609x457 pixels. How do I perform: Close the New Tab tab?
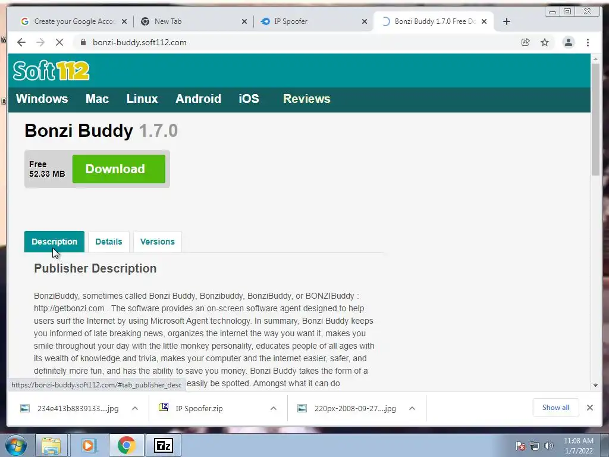244,22
